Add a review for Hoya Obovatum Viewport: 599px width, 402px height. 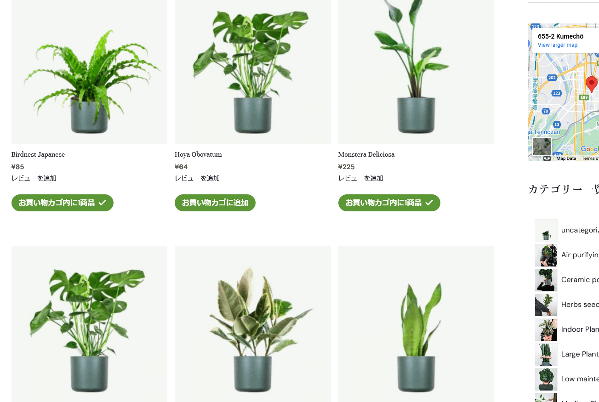[197, 178]
